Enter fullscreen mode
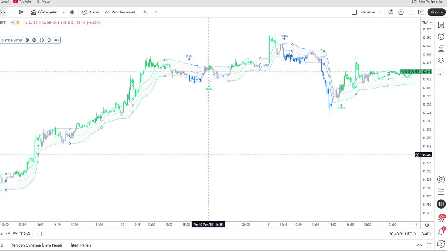 point(411,12)
